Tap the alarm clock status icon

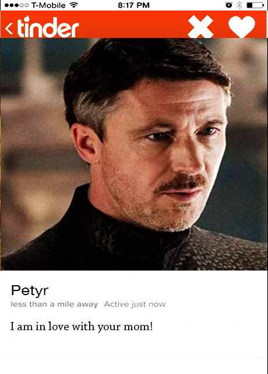coord(229,5)
